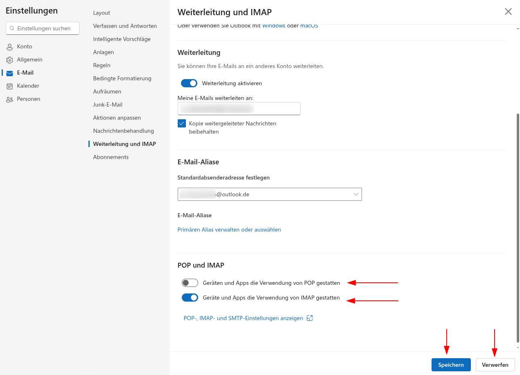
Task: Select Weiterleitung und IMAP section
Action: pos(124,144)
